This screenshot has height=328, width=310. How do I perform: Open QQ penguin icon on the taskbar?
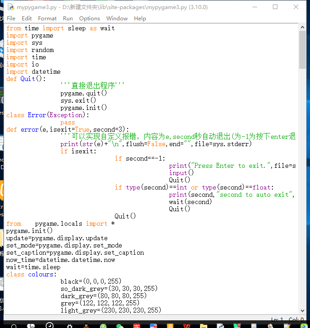pos(86,326)
